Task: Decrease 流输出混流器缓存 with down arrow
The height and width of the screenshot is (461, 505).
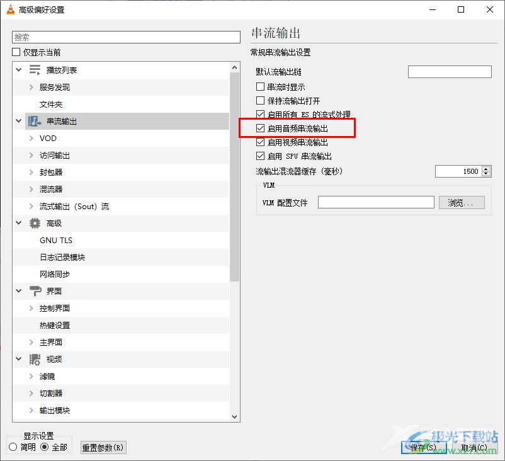Action: [x=486, y=174]
